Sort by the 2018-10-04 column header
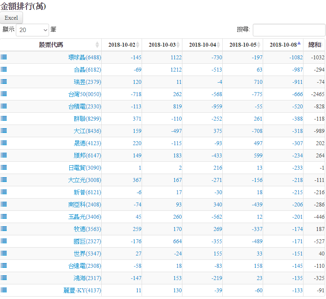 tap(202, 45)
